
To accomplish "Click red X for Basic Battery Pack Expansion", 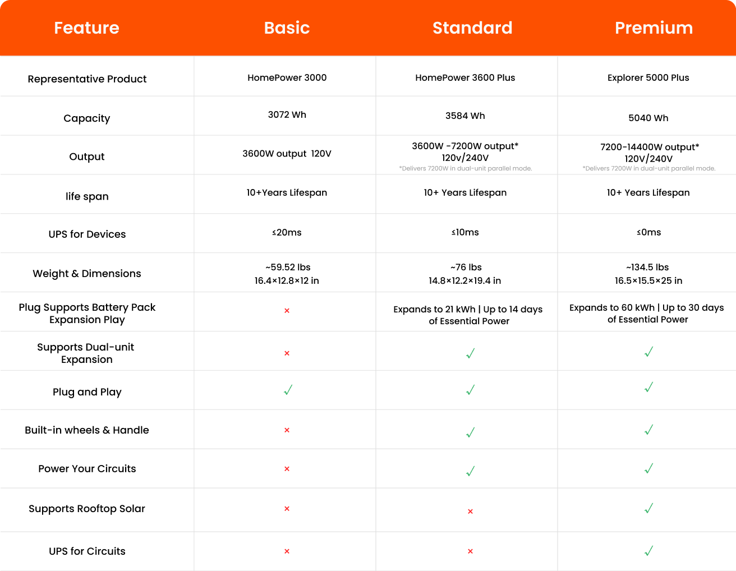I will [x=287, y=311].
